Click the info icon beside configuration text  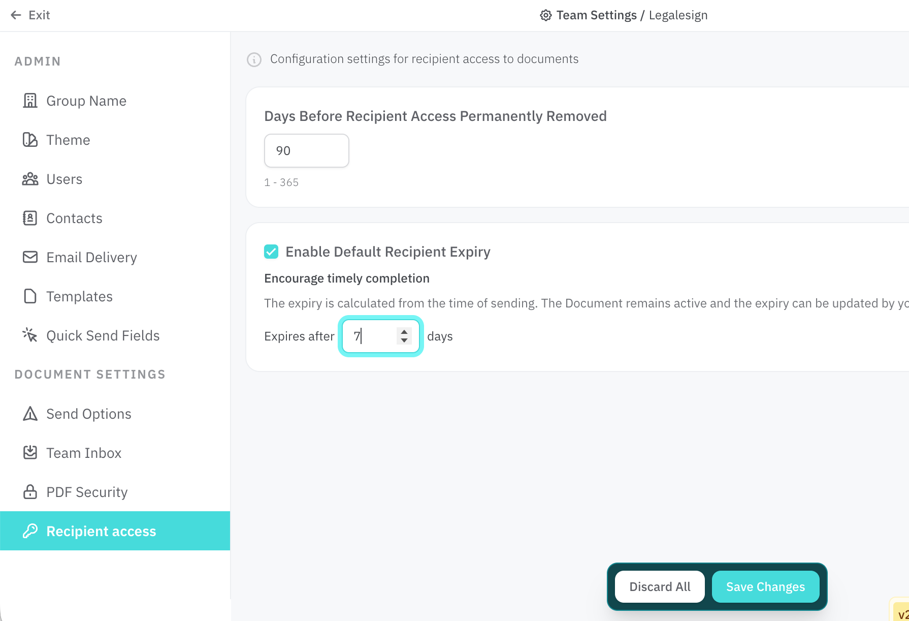[254, 59]
